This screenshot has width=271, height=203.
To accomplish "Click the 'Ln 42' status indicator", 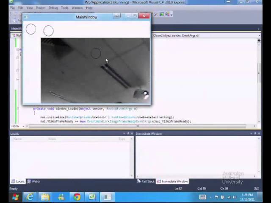I will point(178,189).
